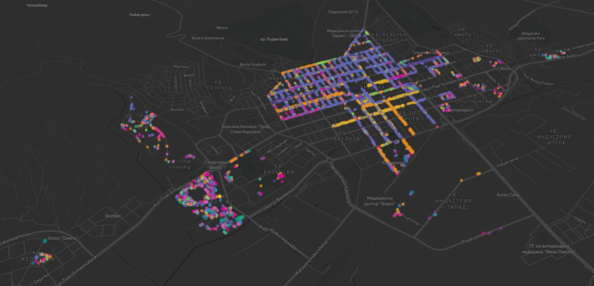Click the 'Bulgarsko opalchenie Park' label
This screenshot has height=286, width=594.
click(531, 36)
